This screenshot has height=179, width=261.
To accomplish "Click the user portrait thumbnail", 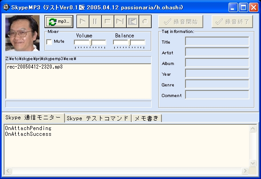I will point(23,33).
